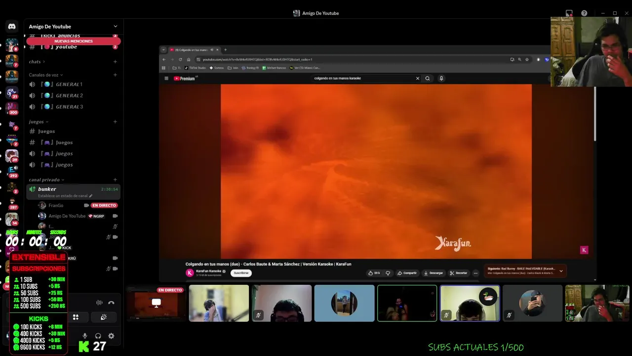Open the EN DIRECTO stream thumbnail
The height and width of the screenshot is (356, 632).
pyautogui.click(x=156, y=303)
